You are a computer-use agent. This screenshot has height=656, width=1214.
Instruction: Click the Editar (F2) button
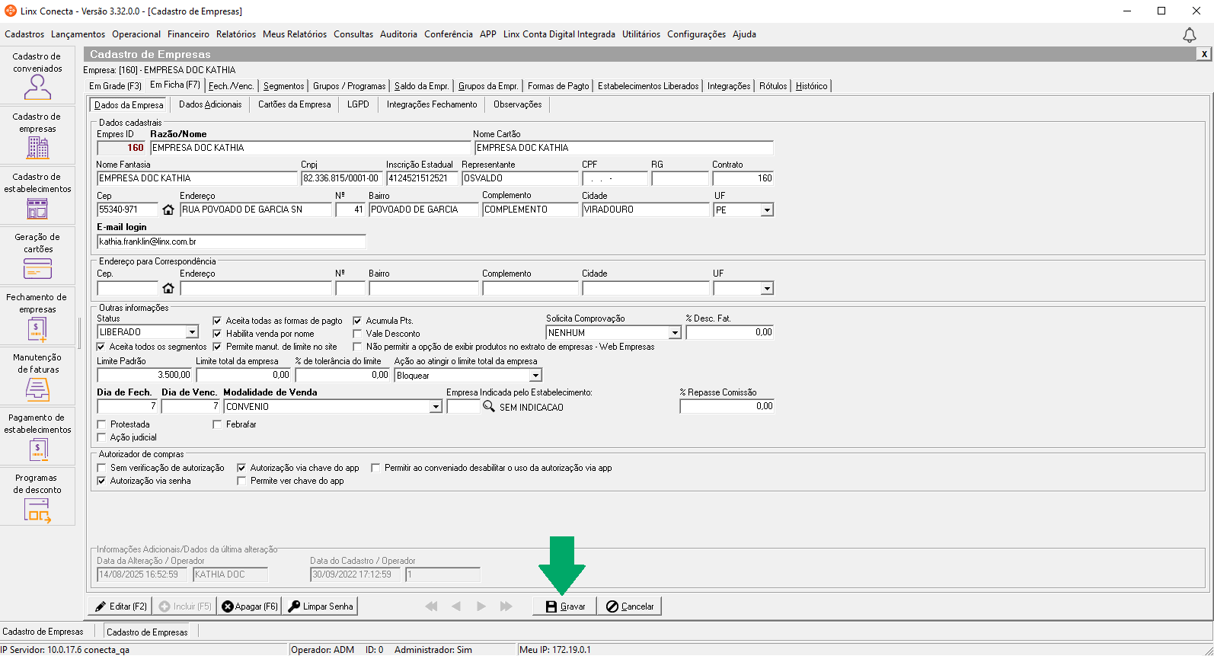pos(120,606)
